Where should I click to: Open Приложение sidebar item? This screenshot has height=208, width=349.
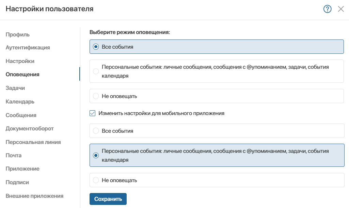coord(22,169)
